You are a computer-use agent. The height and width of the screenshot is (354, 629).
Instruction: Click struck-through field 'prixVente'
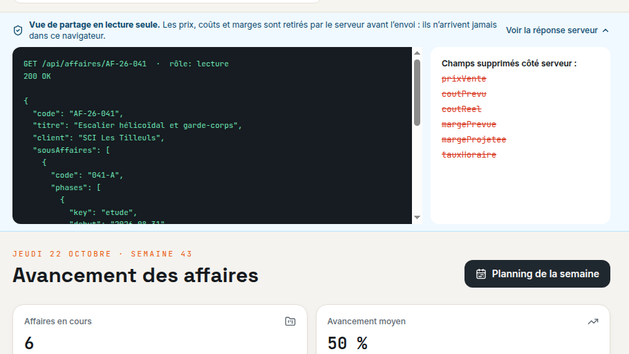(x=464, y=79)
